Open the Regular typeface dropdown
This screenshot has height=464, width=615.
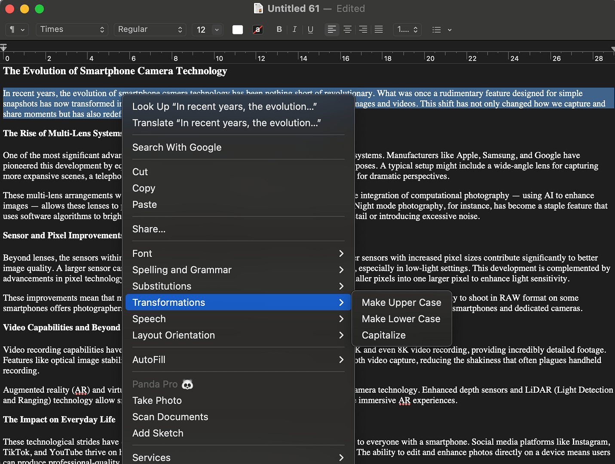tap(150, 30)
